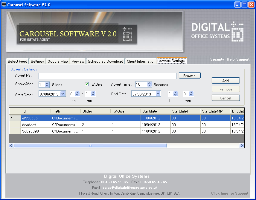Decrease the Start Date hours value
256x200 pixels.
(77, 95)
